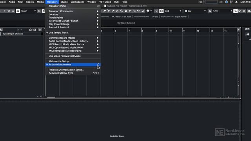The height and width of the screenshot is (141, 251).
Task: Open the Workspaces menu
Action: (x=78, y=2)
